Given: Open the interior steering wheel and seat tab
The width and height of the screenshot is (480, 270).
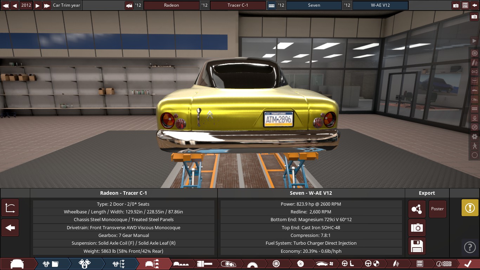Looking at the screenshot, I should coord(348,264).
